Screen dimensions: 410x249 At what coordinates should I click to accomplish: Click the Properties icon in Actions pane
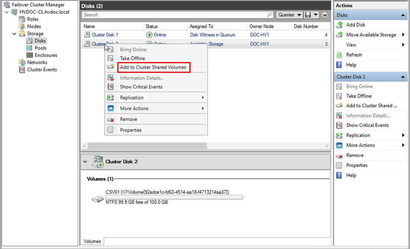(x=339, y=165)
